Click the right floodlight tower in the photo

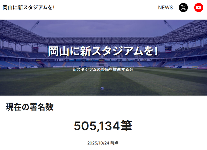[x=168, y=25]
